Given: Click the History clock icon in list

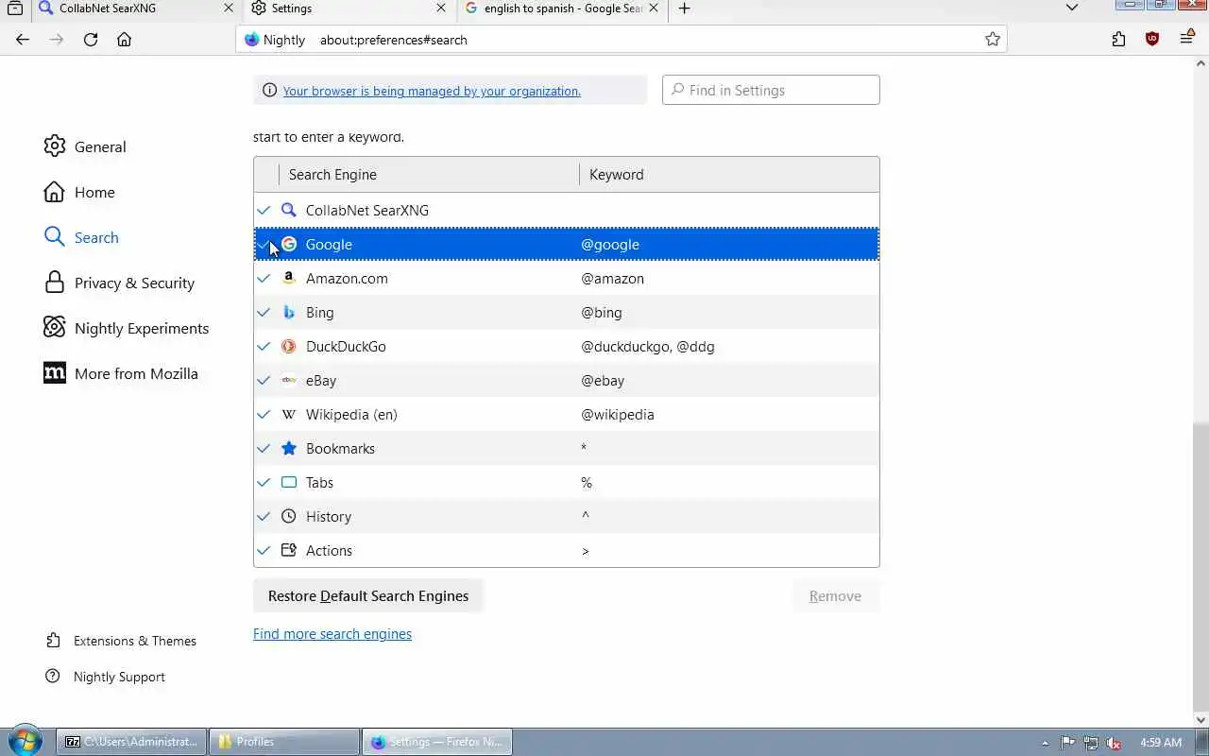Looking at the screenshot, I should 289,516.
